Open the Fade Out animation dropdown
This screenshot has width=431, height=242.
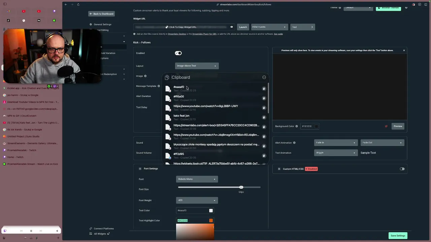pyautogui.click(x=382, y=143)
